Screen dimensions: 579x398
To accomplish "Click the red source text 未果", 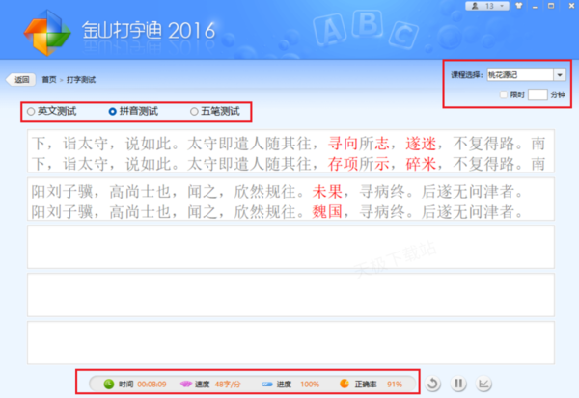I will click(327, 191).
